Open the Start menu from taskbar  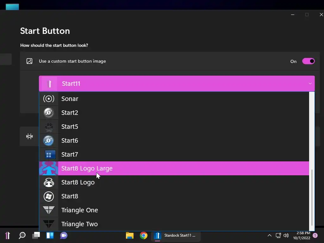tap(8, 235)
